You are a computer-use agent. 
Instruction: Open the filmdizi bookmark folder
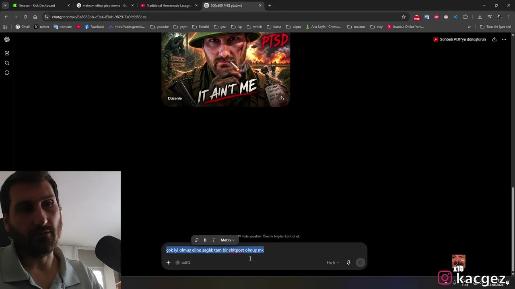click(x=200, y=27)
